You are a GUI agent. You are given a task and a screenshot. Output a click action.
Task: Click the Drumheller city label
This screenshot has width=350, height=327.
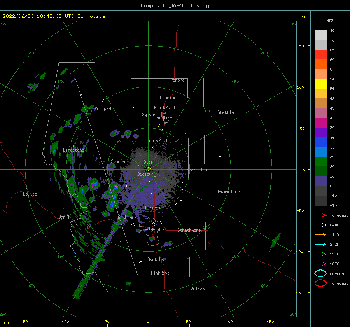point(228,192)
